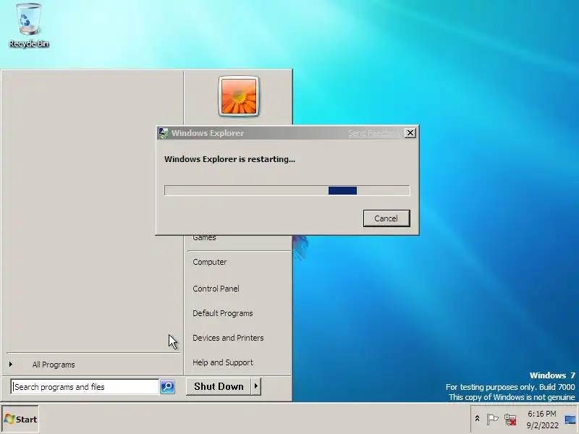Click the Send Feedback link in title bar
Image resolution: width=579 pixels, height=434 pixels.
(374, 133)
